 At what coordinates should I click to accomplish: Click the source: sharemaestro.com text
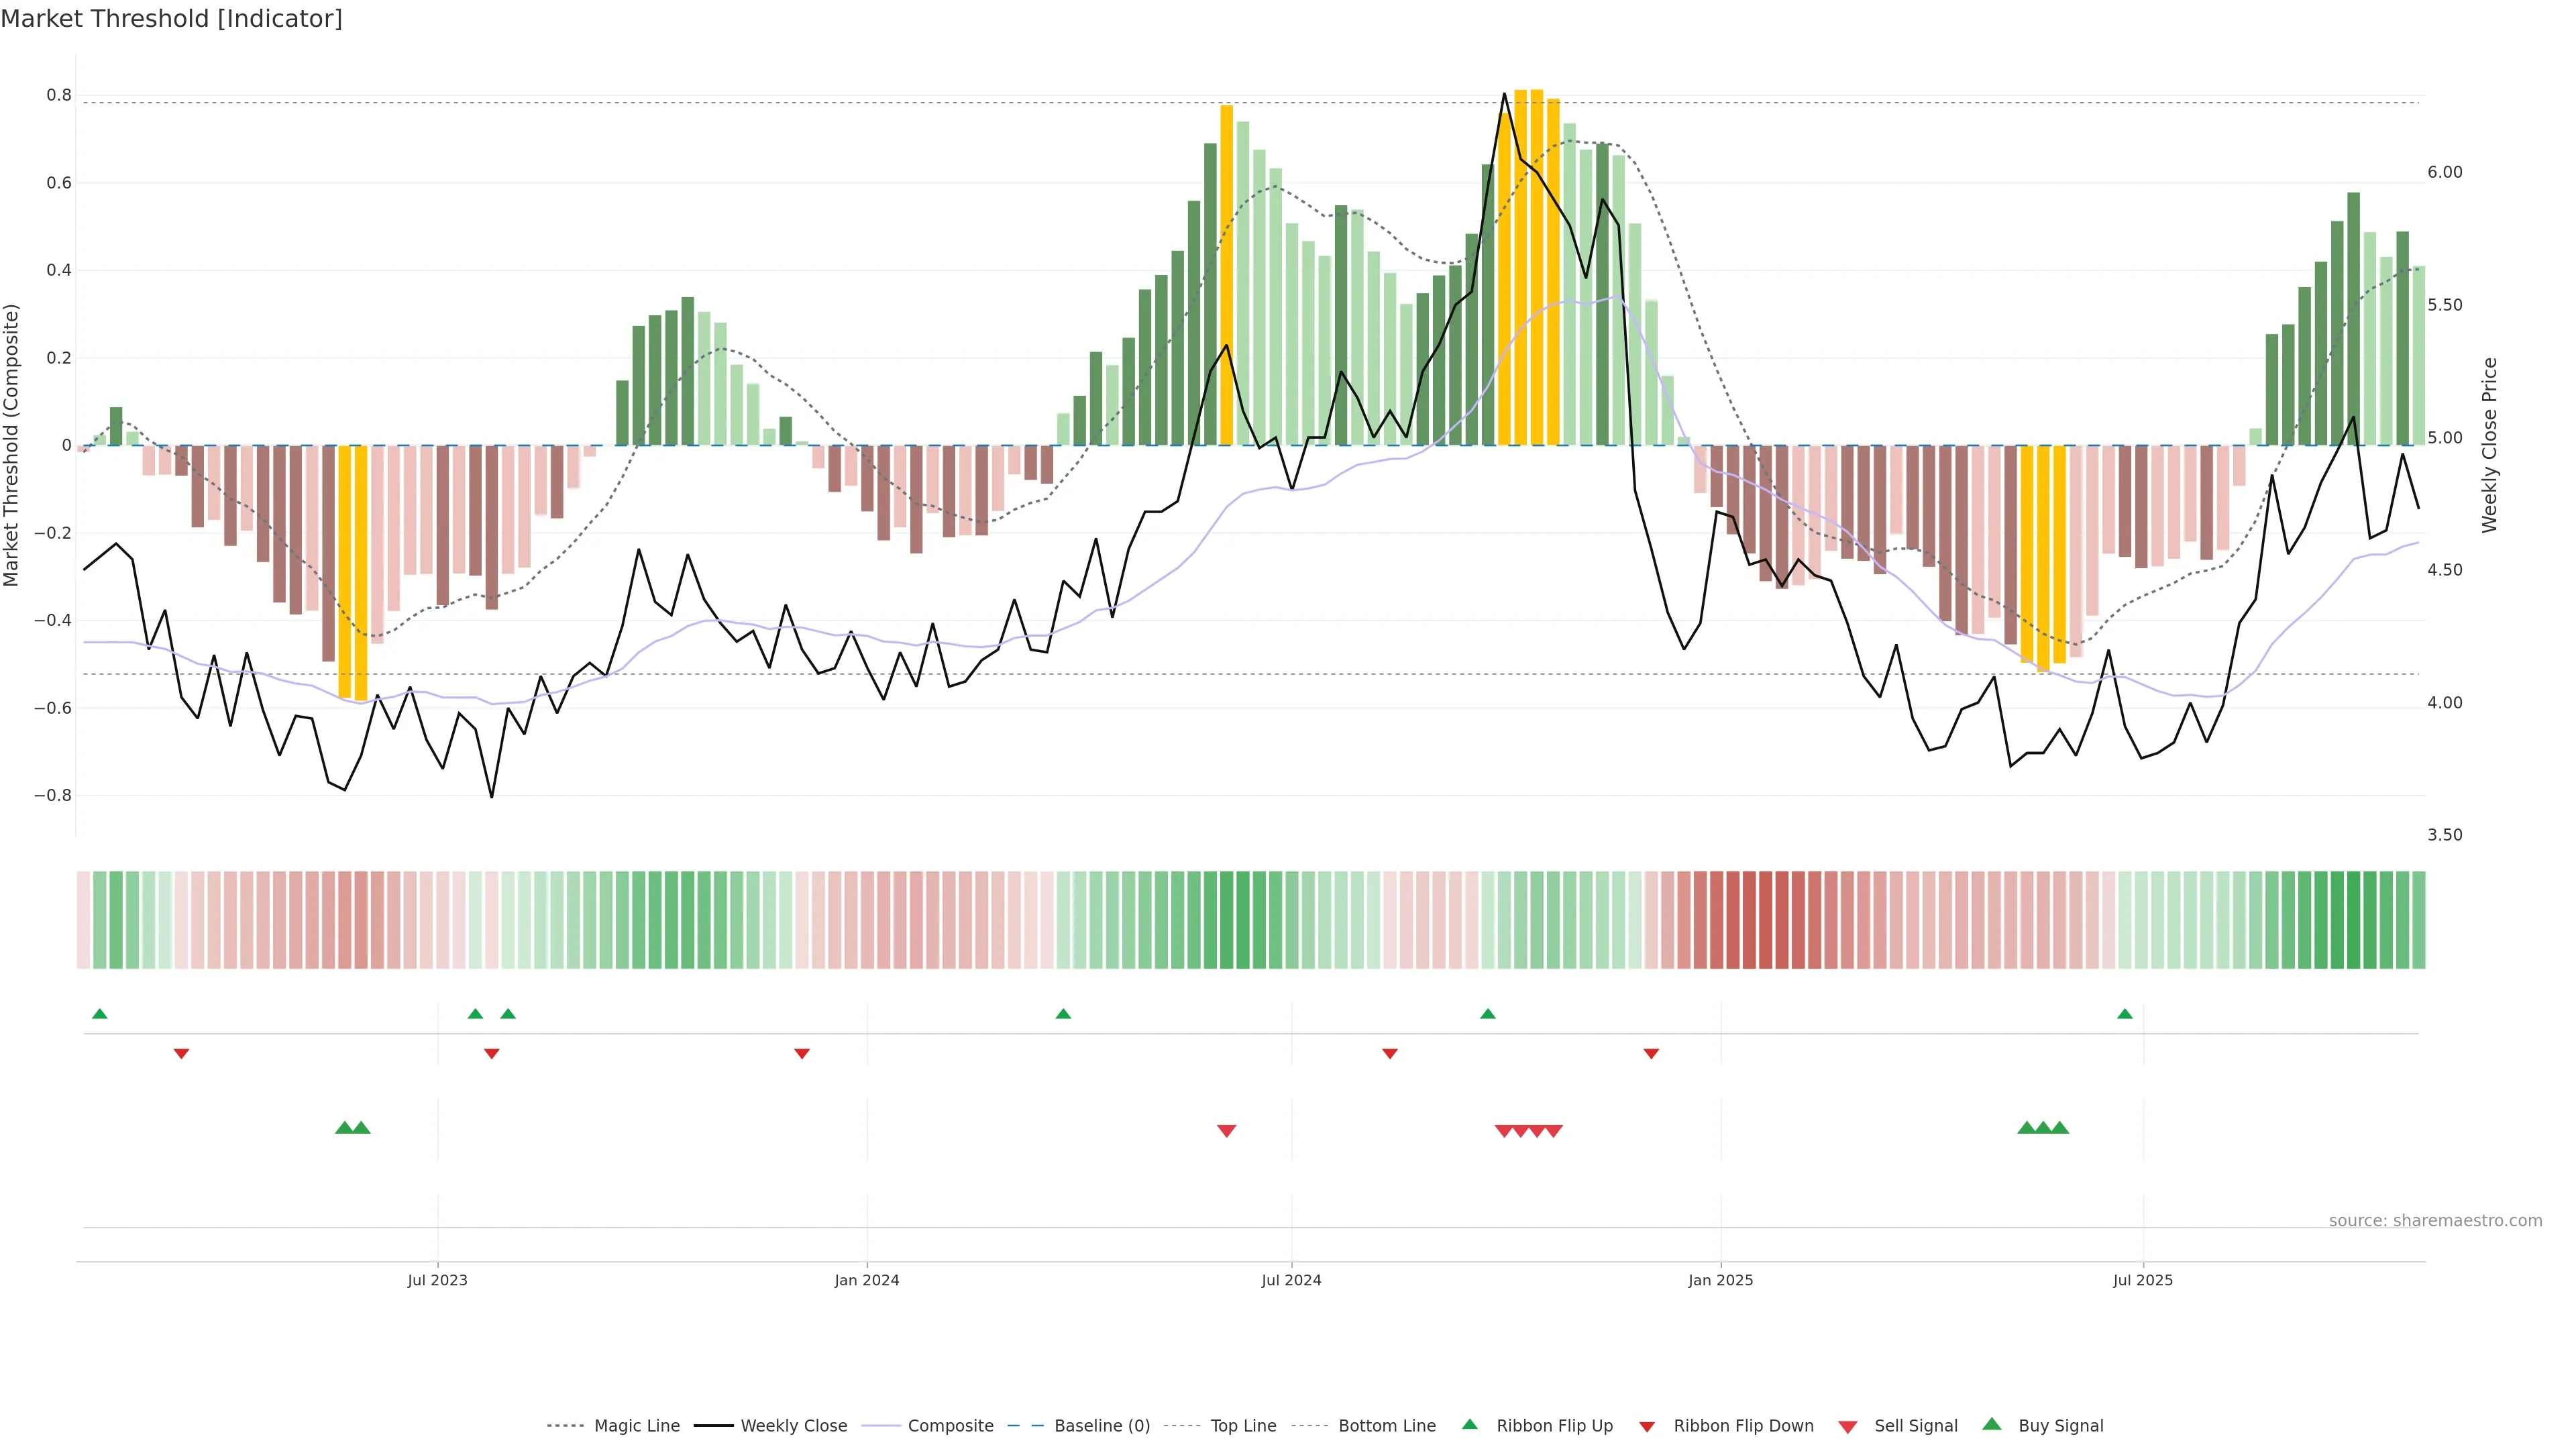point(2435,1221)
